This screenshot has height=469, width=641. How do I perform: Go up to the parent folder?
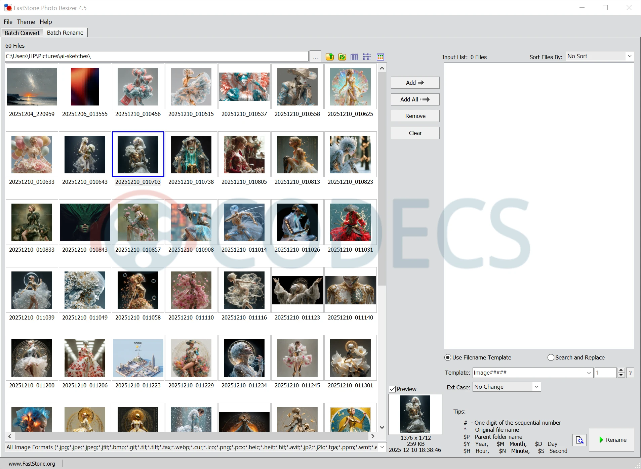tap(329, 57)
